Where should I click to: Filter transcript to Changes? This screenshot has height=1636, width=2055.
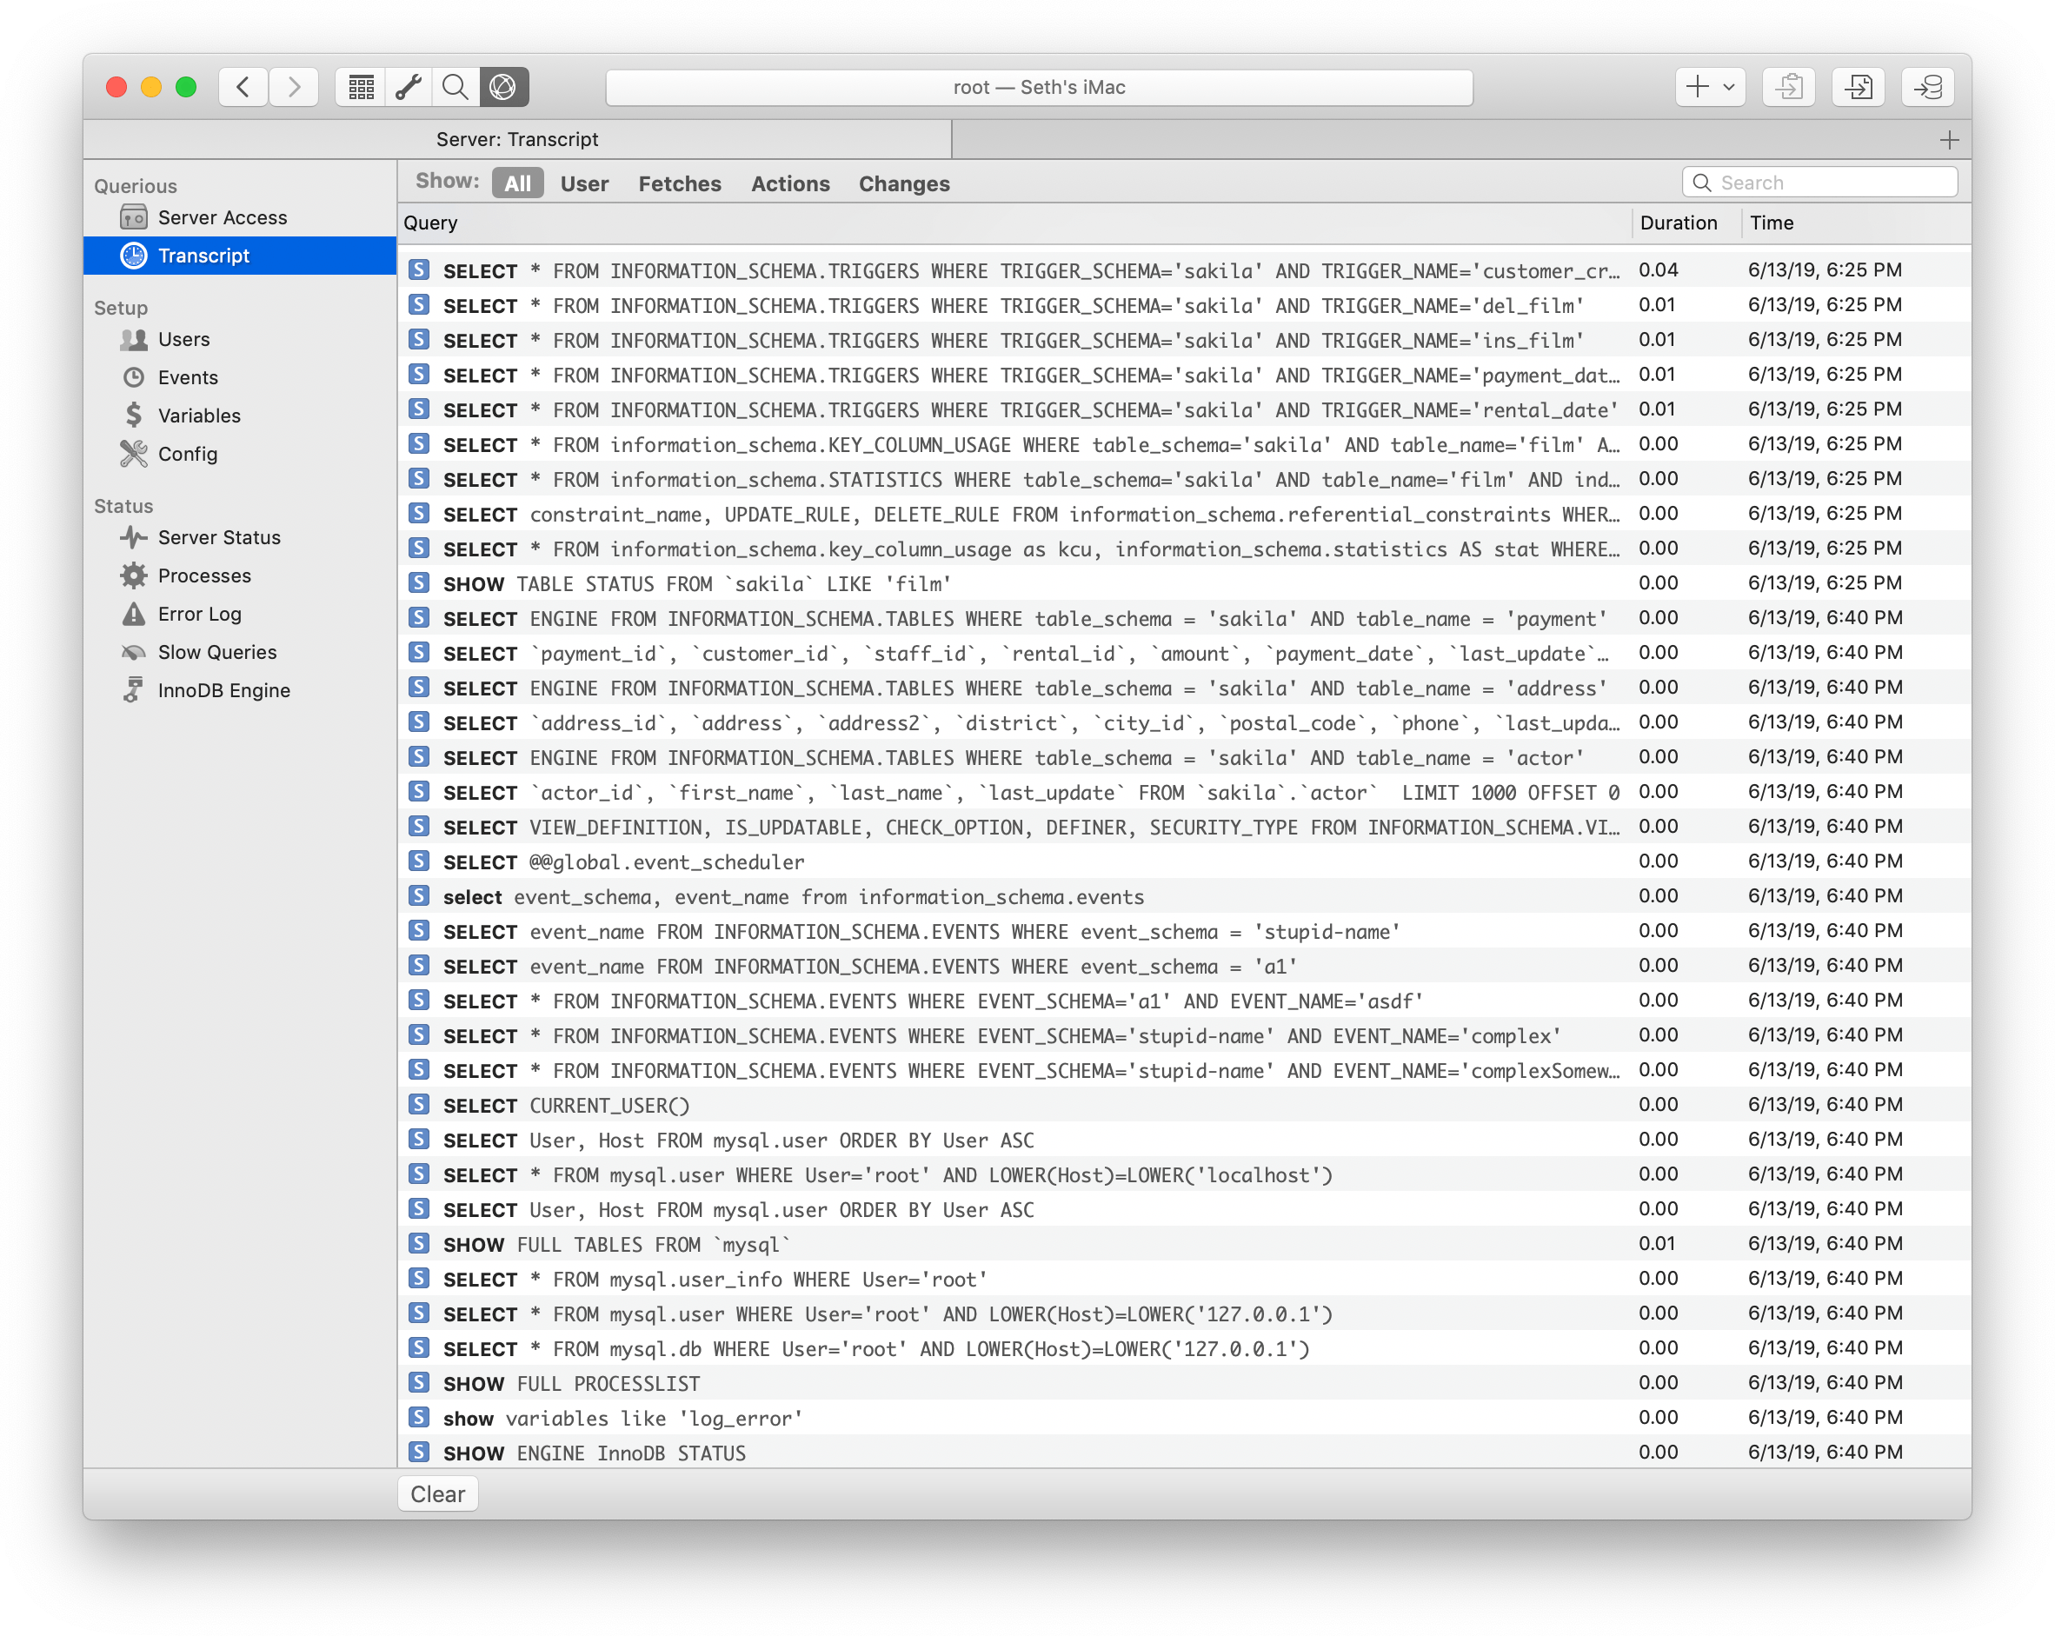click(903, 183)
